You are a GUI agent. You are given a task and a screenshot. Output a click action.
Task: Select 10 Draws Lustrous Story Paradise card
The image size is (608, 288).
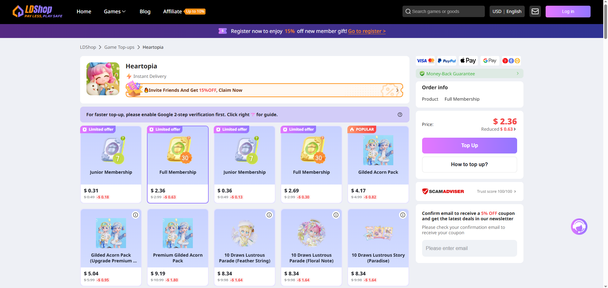pos(378,247)
